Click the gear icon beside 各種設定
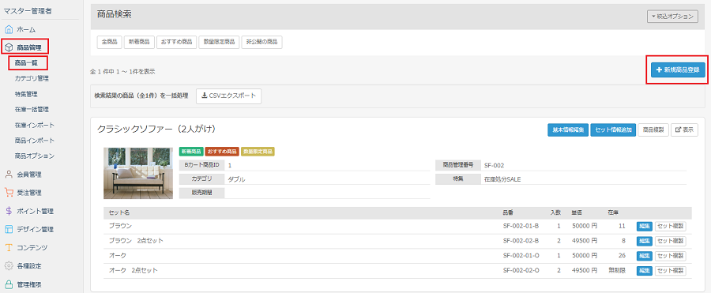 click(x=9, y=266)
